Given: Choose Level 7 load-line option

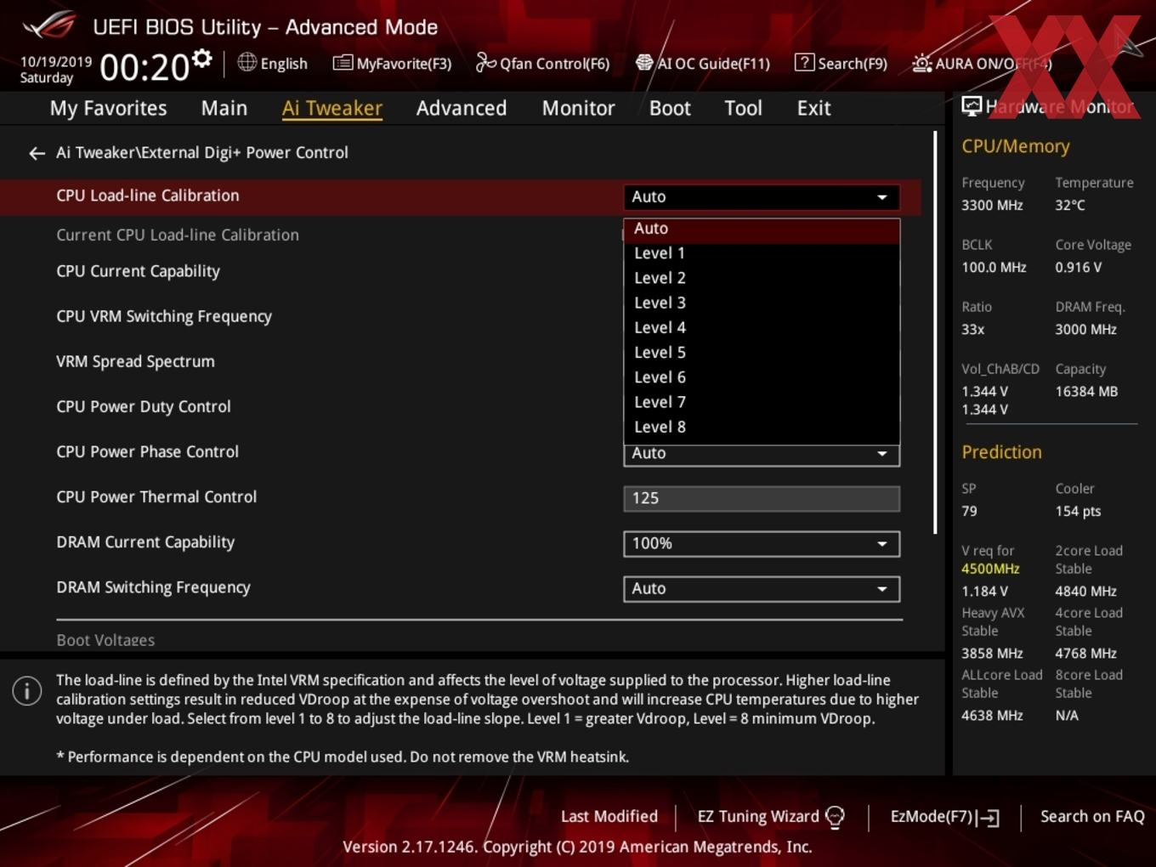Looking at the screenshot, I should click(762, 402).
